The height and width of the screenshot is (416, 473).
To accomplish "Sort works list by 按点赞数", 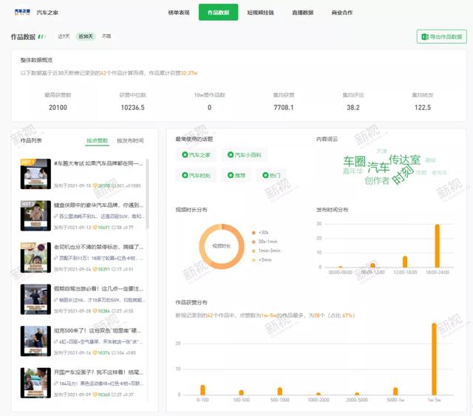I will pos(97,140).
